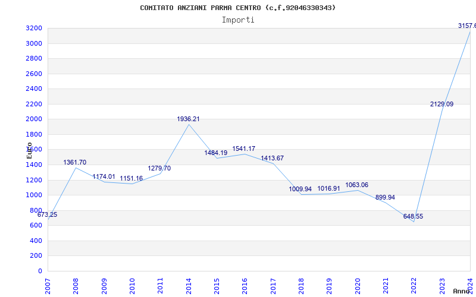The height and width of the screenshot is (297, 476).
Task: Select the 1016.91 data label
Action: (329, 189)
